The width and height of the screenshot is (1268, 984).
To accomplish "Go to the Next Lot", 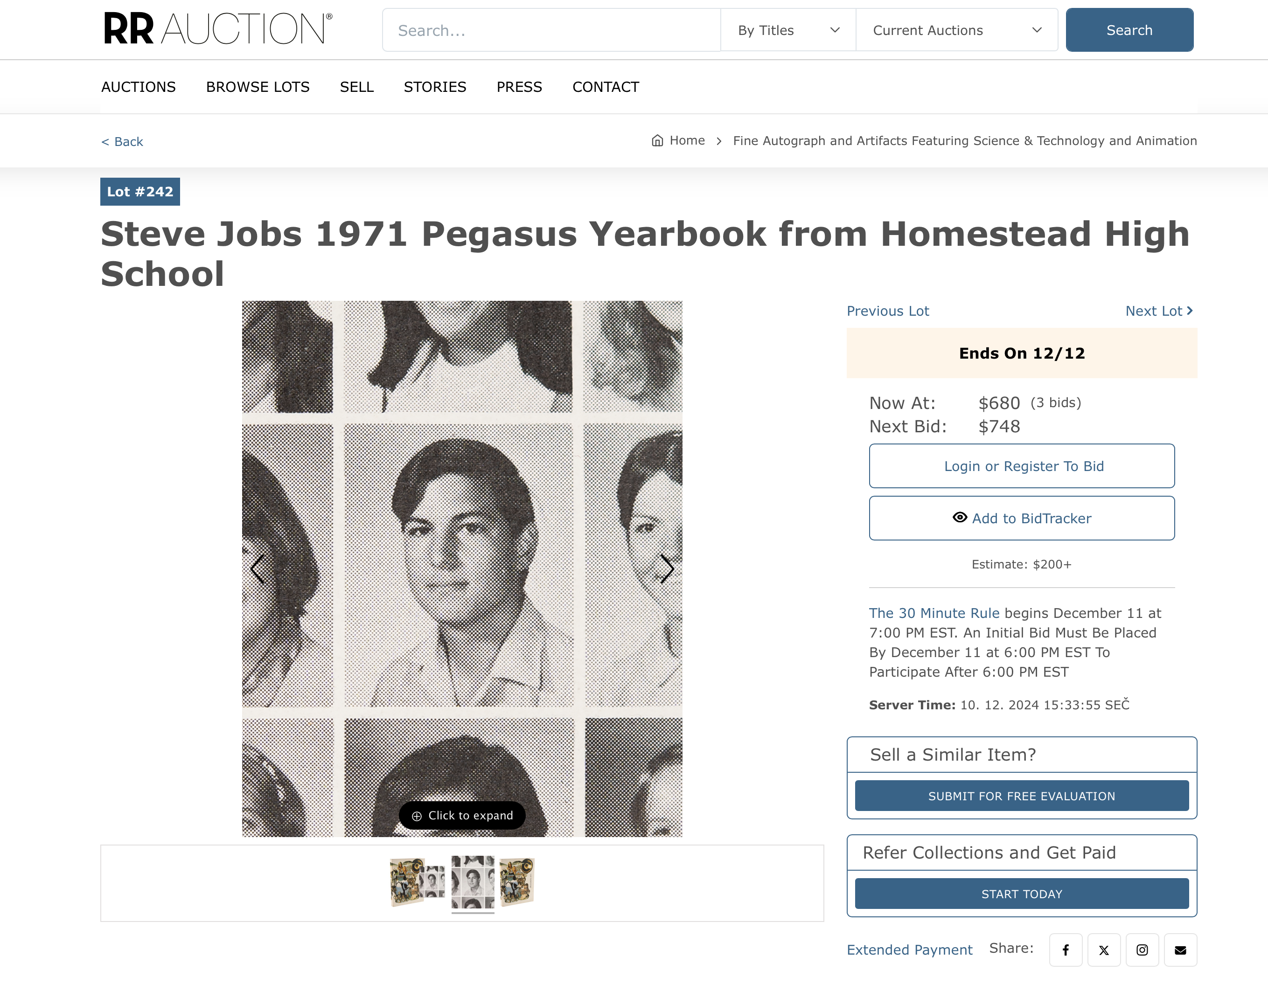I will 1158,311.
